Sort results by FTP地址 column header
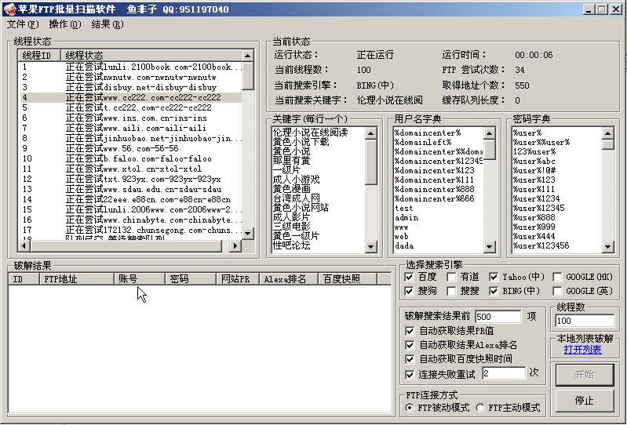 point(77,279)
